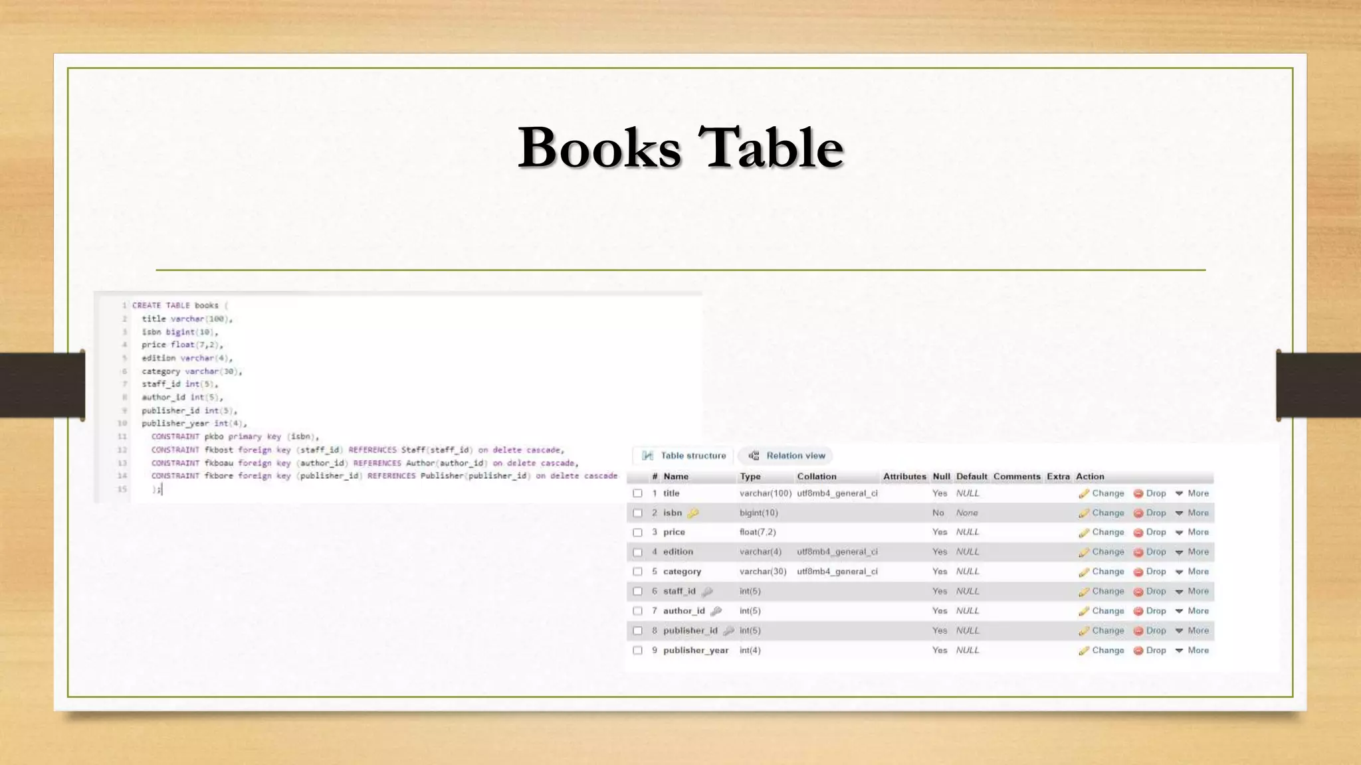Tick the checkbox for the author_id column
The height and width of the screenshot is (765, 1361).
point(638,611)
